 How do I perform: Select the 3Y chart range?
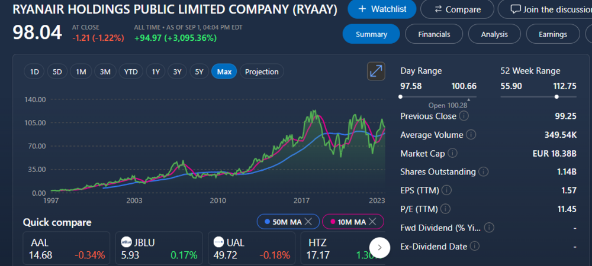(x=178, y=72)
